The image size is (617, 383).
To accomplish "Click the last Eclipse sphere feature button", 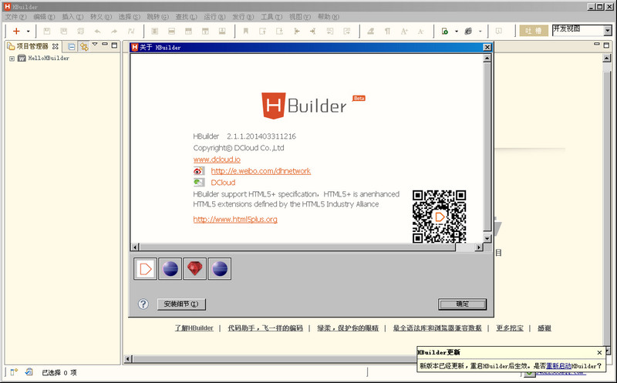I will point(220,269).
